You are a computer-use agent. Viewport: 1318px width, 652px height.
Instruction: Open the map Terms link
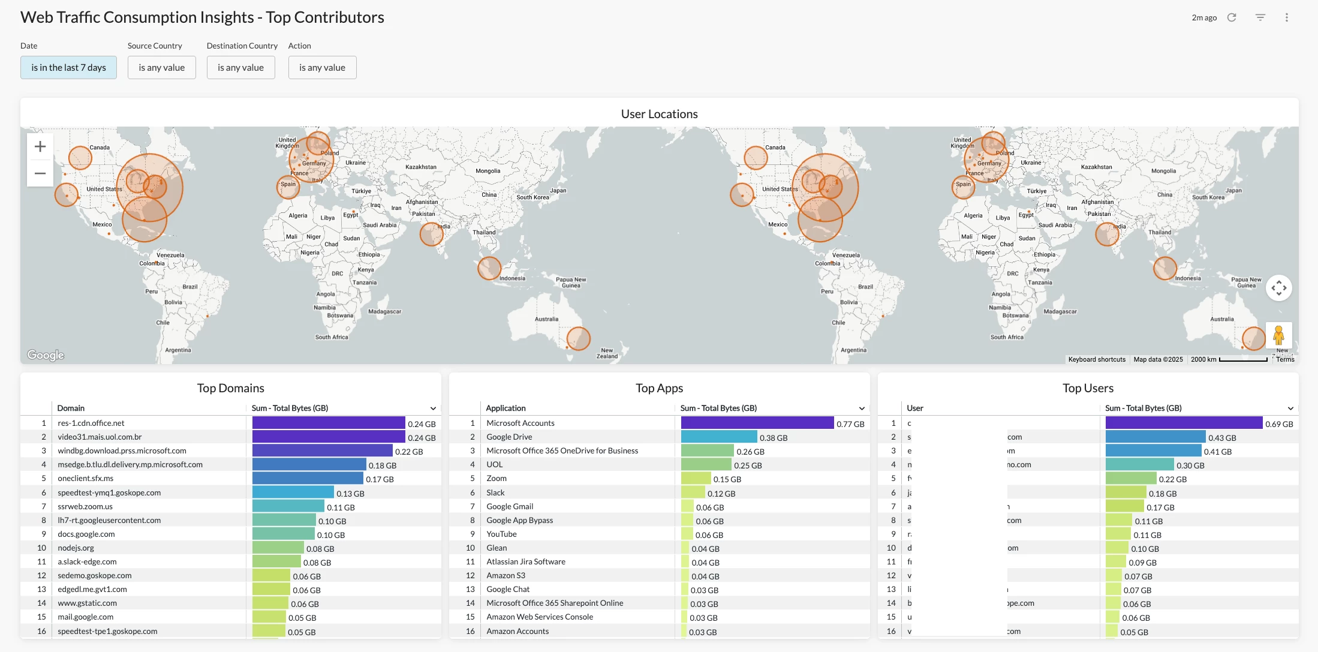click(x=1285, y=359)
